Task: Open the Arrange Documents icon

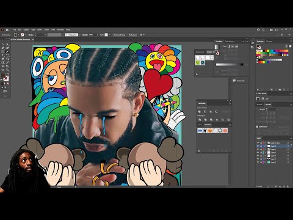Action: point(271,30)
